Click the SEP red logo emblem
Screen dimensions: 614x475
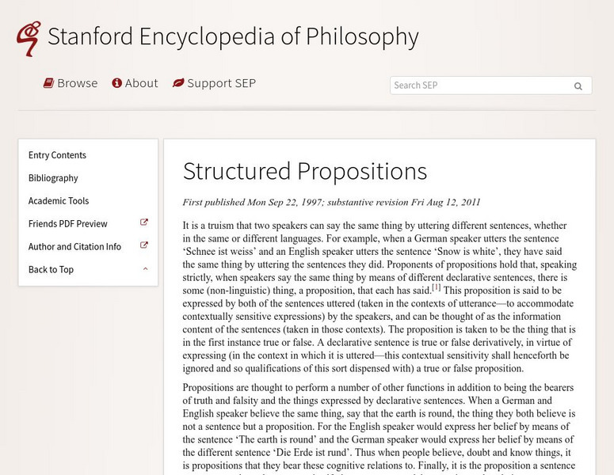[x=29, y=38]
